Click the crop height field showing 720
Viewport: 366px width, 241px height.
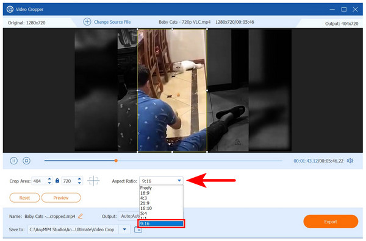pyautogui.click(x=69, y=181)
